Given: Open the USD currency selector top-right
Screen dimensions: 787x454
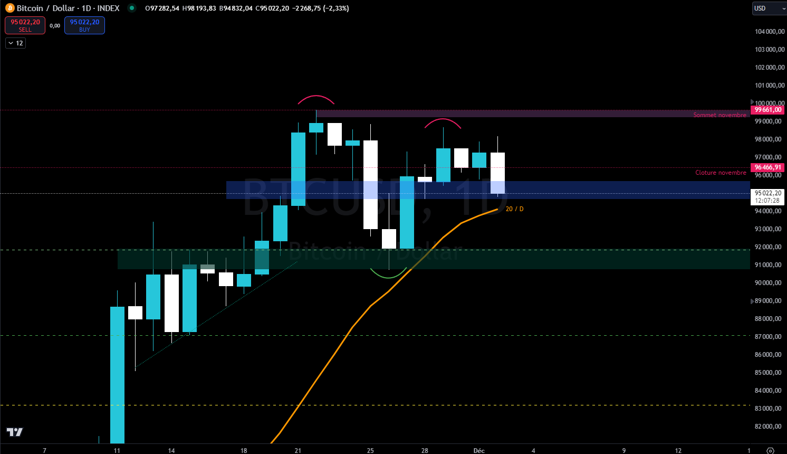Looking at the screenshot, I should 767,8.
